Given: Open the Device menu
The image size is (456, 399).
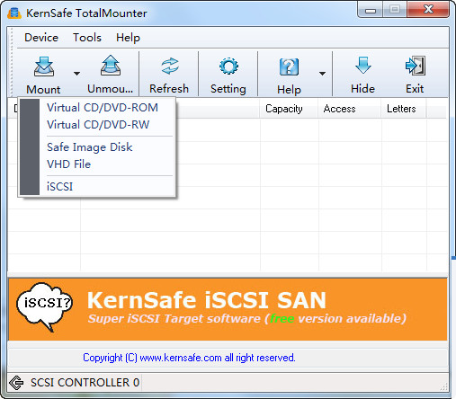Looking at the screenshot, I should (x=41, y=38).
